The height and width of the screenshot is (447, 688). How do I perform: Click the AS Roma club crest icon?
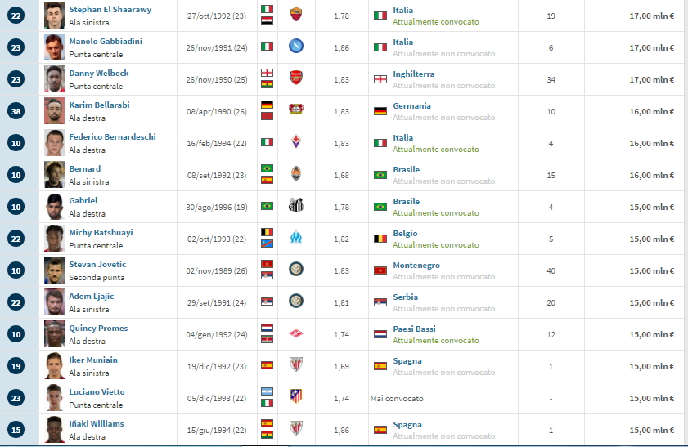click(296, 15)
